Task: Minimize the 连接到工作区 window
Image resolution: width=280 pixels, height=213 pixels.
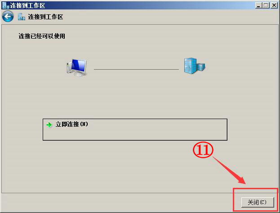Action: 258,5
